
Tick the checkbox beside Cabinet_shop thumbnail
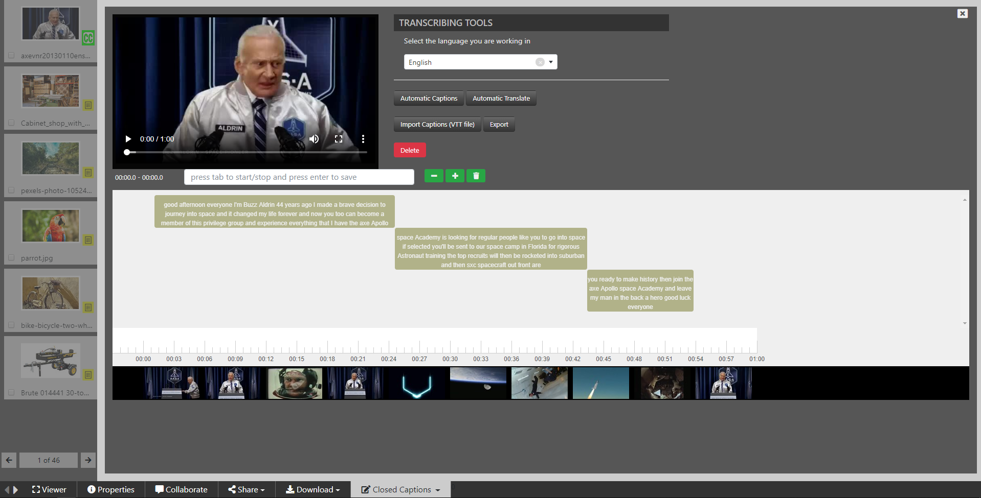click(x=11, y=123)
